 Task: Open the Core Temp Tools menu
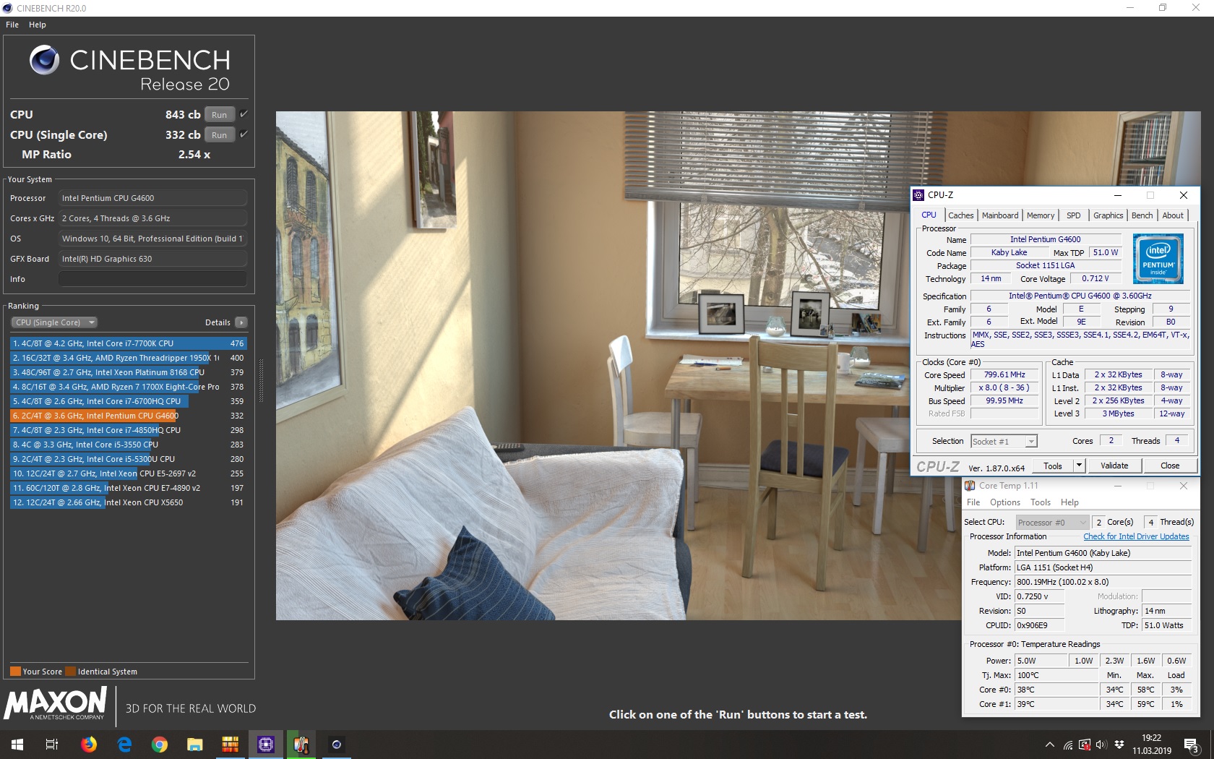point(1041,502)
